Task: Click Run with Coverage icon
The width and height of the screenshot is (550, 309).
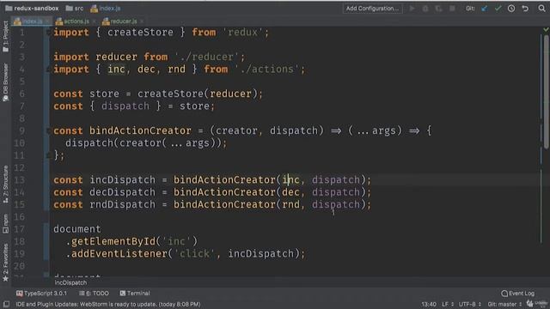Action: [x=438, y=9]
